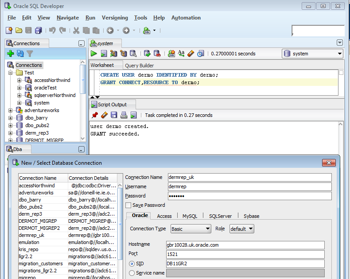Select dbo_pubs2 in Connections tree
This screenshot has height=279, width=350.
click(x=37, y=125)
